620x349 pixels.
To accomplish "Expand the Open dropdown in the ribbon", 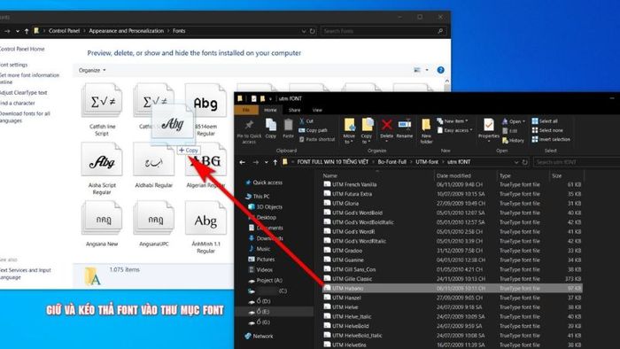I will click(x=514, y=121).
